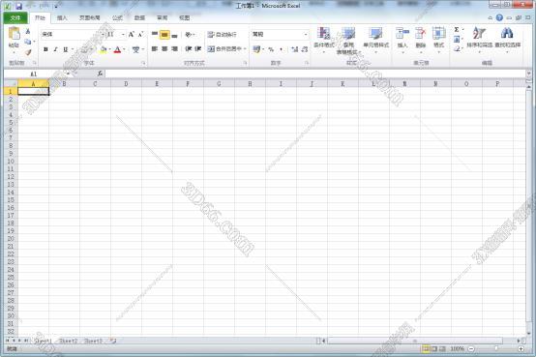Toggle align text left
Screen dimensions: 536x357
click(155, 49)
